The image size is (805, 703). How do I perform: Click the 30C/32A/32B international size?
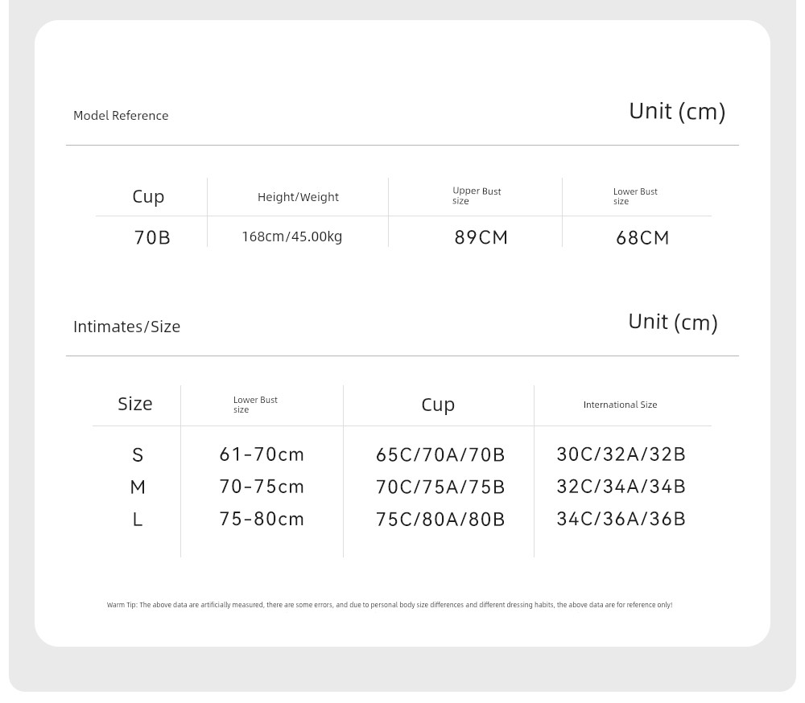[621, 454]
